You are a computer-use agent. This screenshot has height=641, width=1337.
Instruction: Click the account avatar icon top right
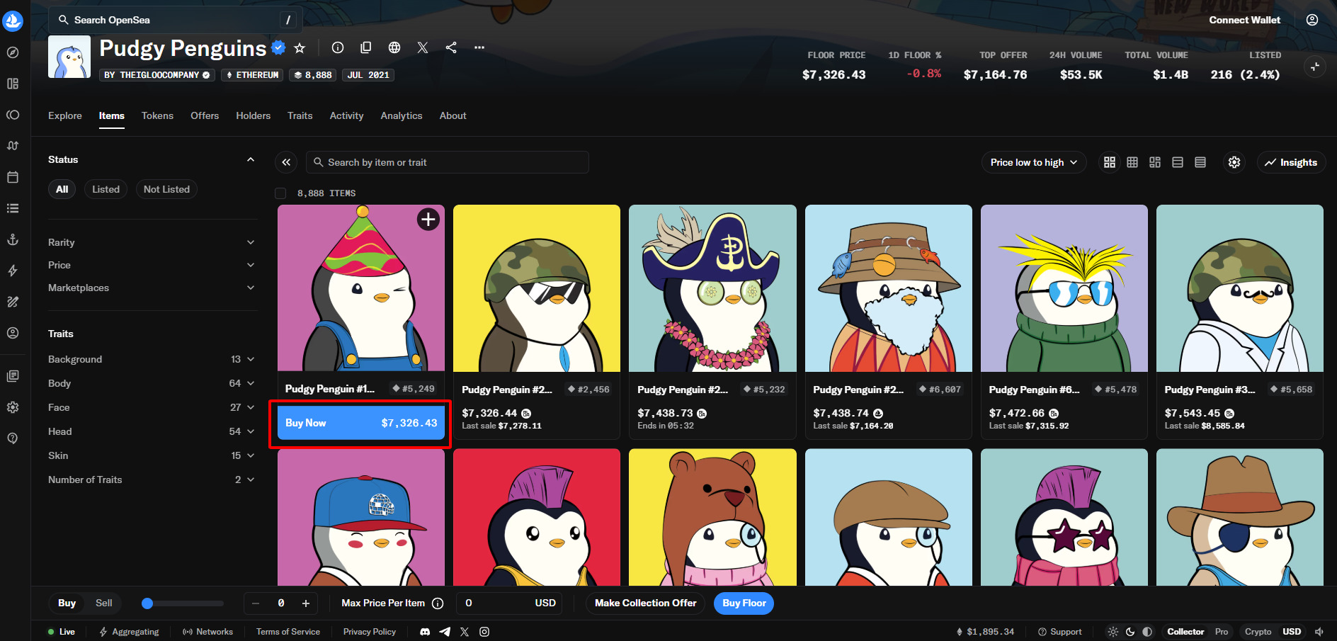(x=1312, y=20)
